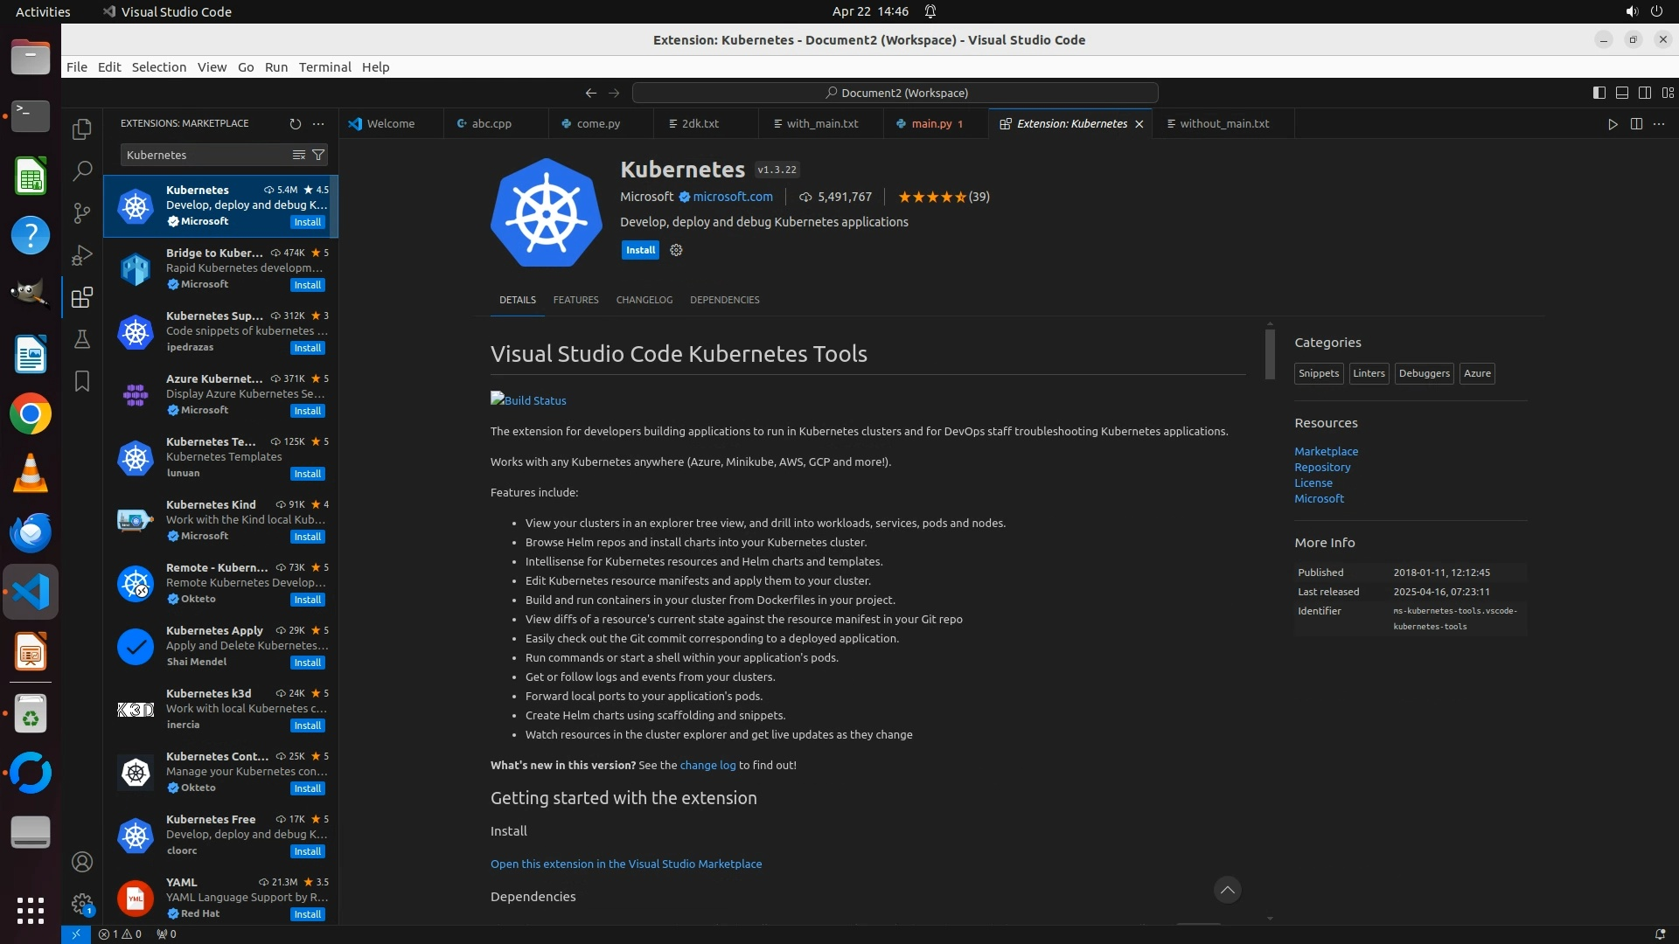Install the Kubernetes extension from details page
This screenshot has height=944, width=1679.
pos(640,250)
